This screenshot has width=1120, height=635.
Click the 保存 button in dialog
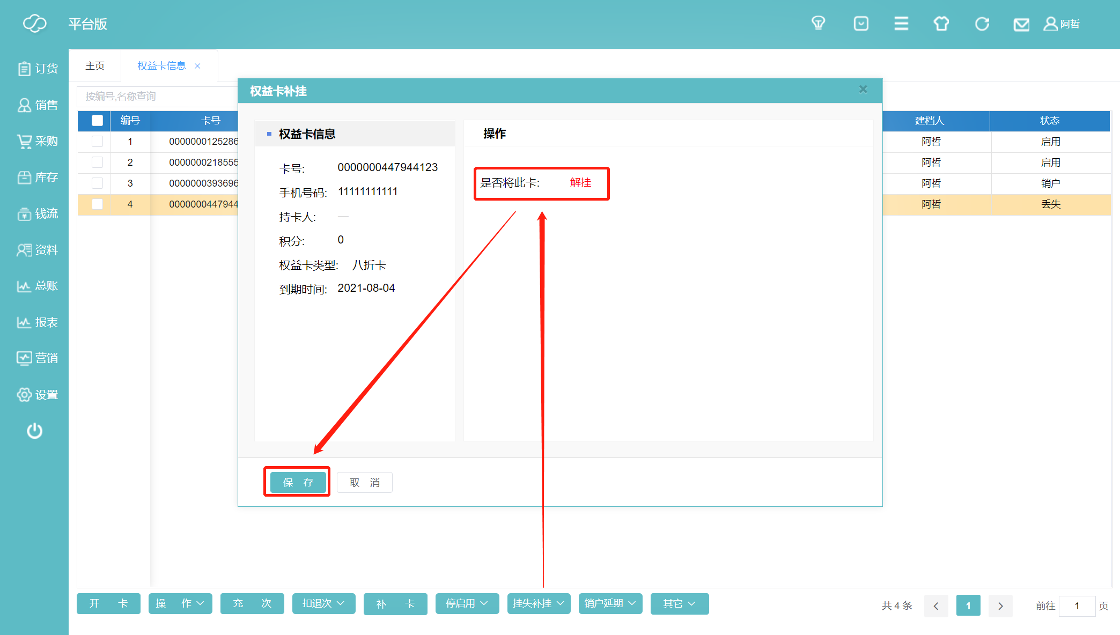click(298, 483)
